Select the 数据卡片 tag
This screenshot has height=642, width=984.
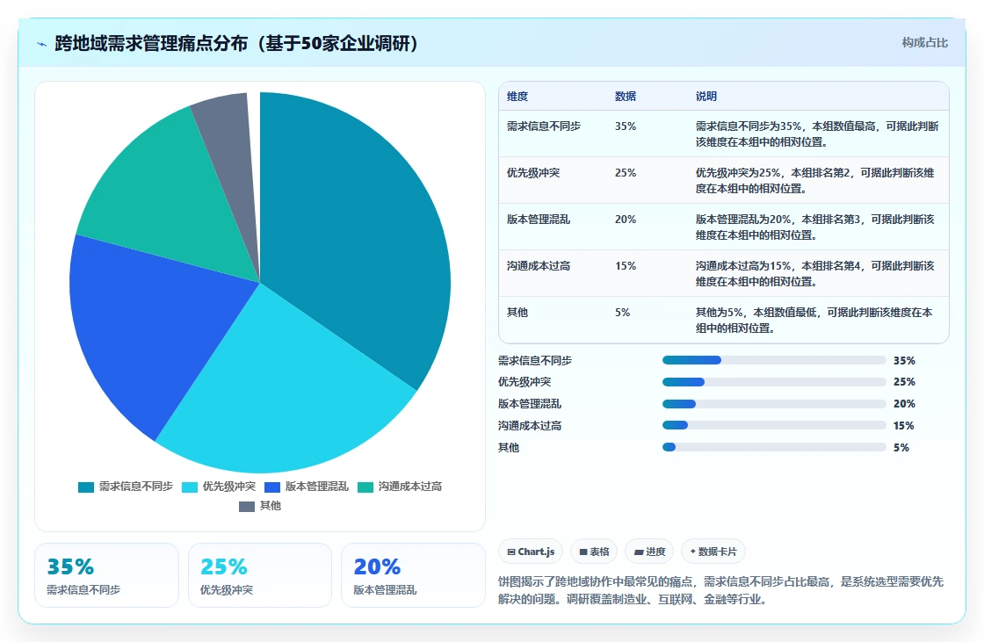point(713,552)
